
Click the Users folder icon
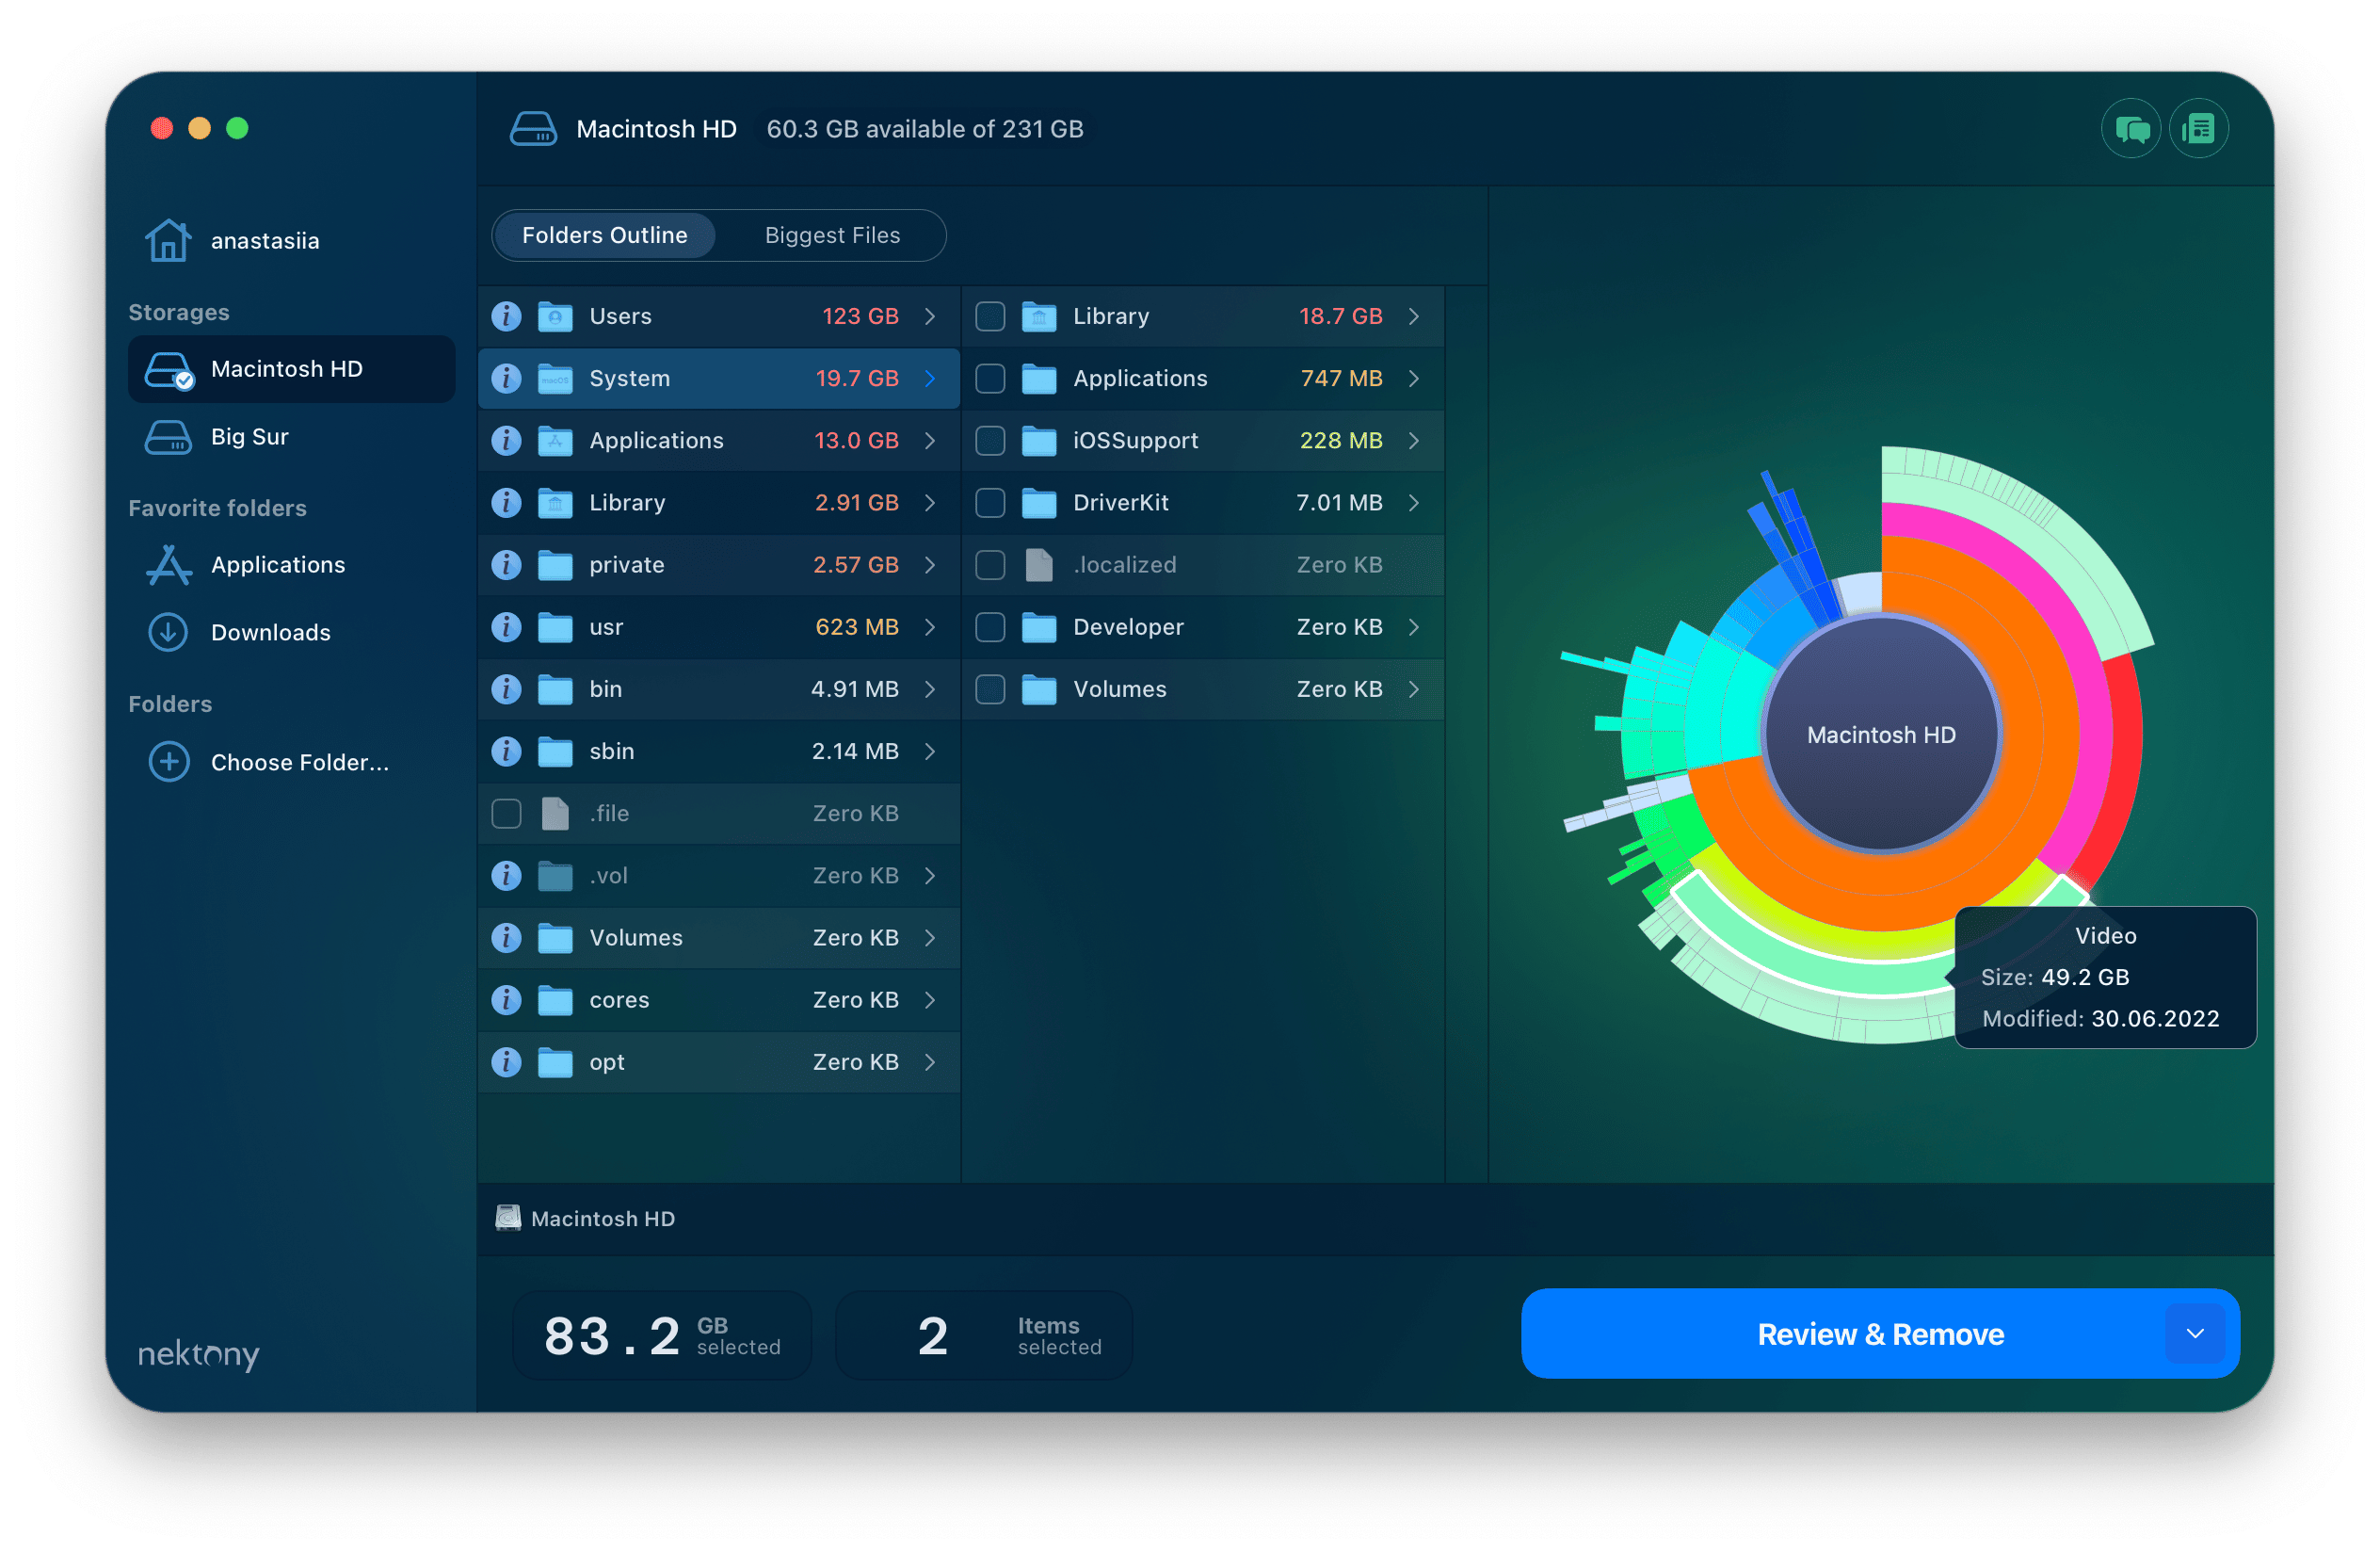point(555,316)
